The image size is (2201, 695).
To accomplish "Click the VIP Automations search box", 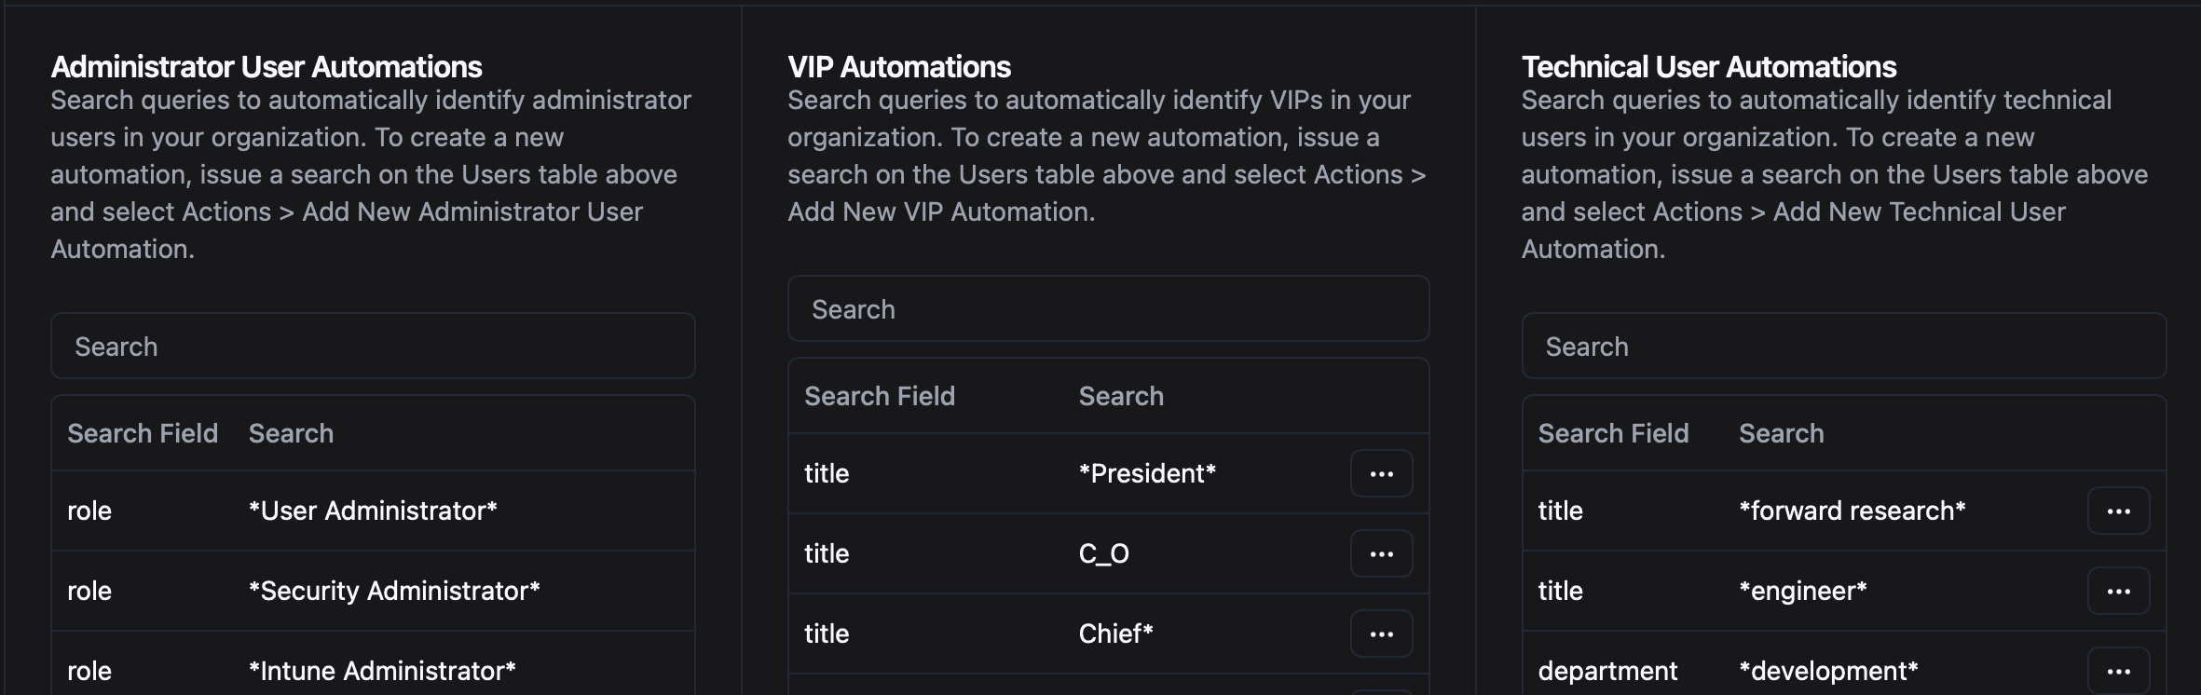I will coord(1108,308).
